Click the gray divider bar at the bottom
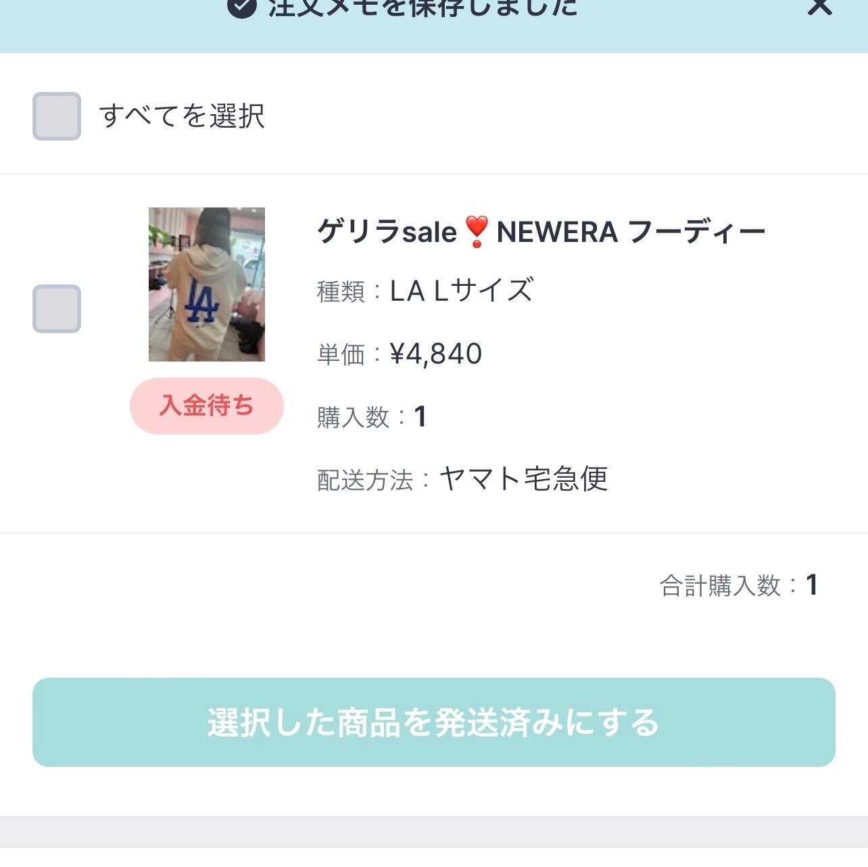This screenshot has width=868, height=867. [434, 831]
